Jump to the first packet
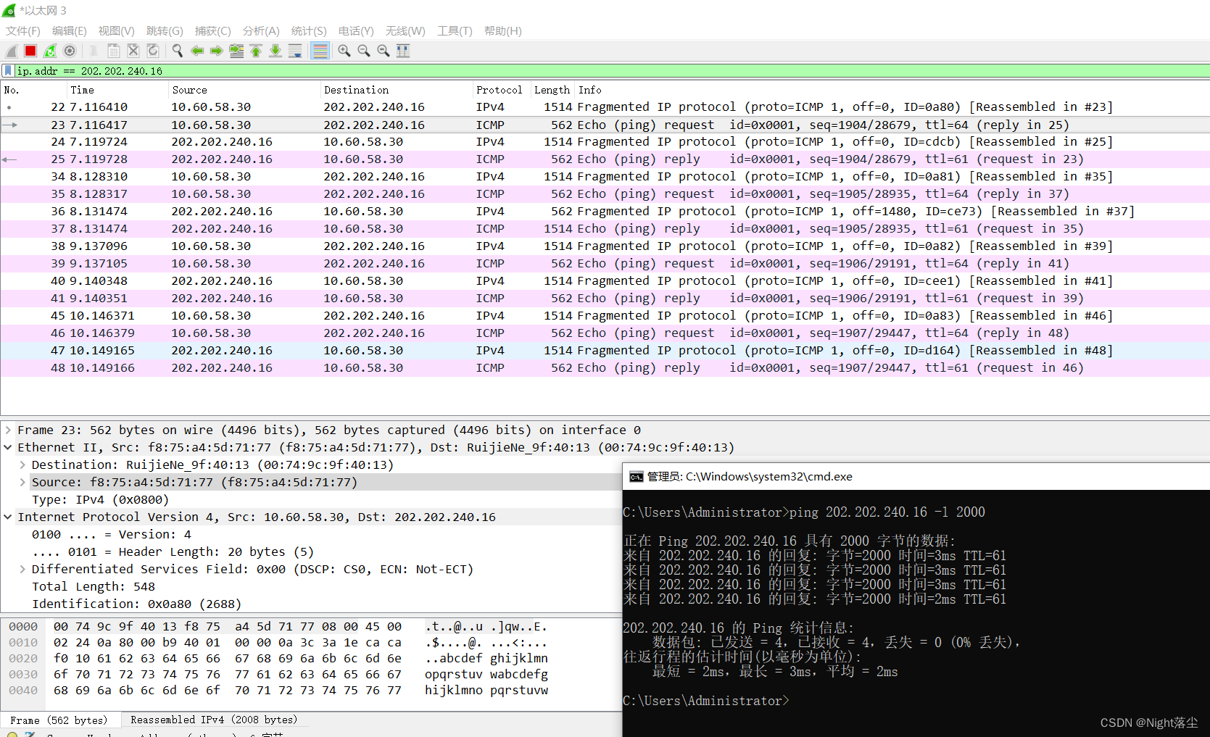 256,51
